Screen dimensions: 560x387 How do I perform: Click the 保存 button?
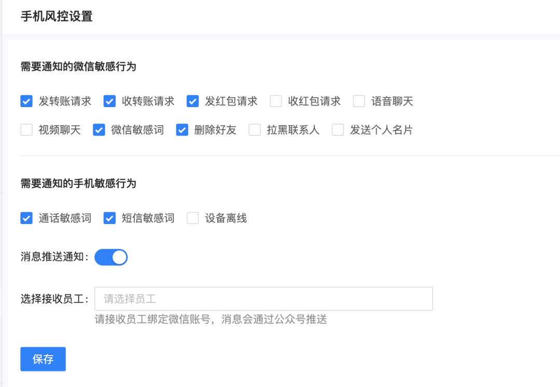coord(43,359)
